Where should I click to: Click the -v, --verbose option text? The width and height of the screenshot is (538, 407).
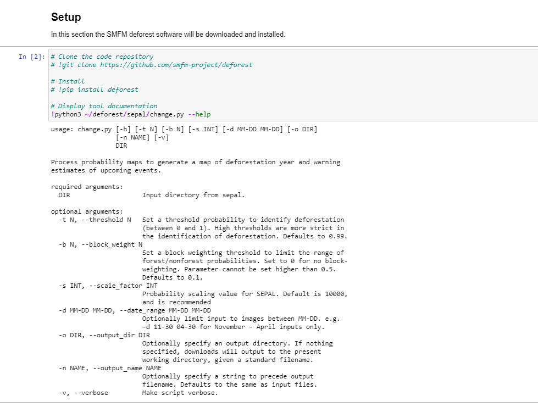coord(83,393)
